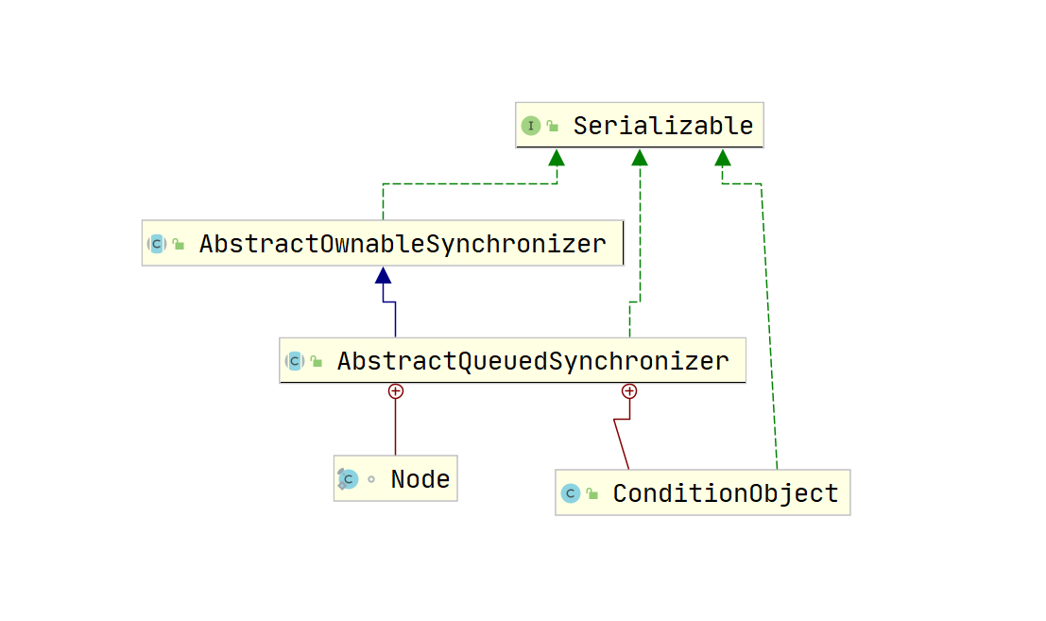Click the lock icon beside ConditionObject
Viewport: 1046px width, 621px height.
tap(592, 493)
